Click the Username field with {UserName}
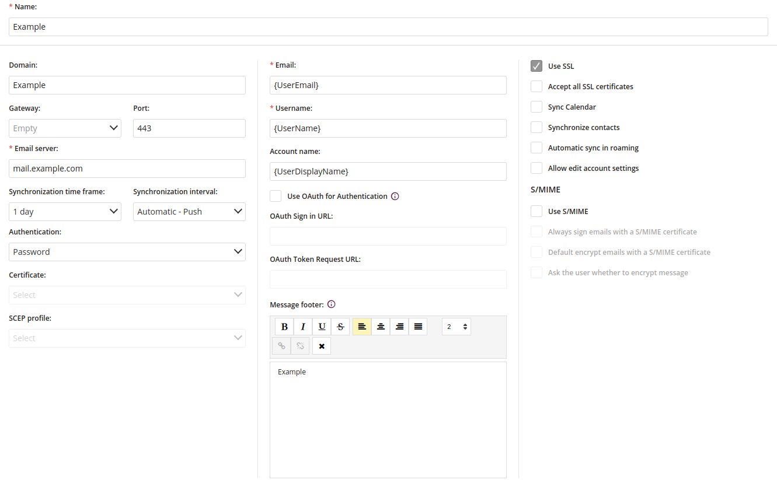 [x=388, y=128]
